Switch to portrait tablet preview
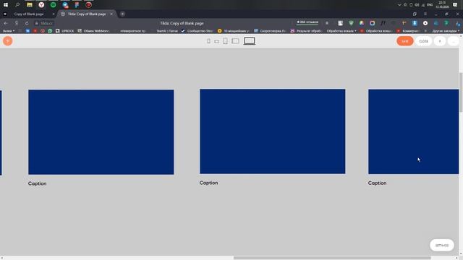Viewport: 463px width, 260px height. [x=225, y=41]
